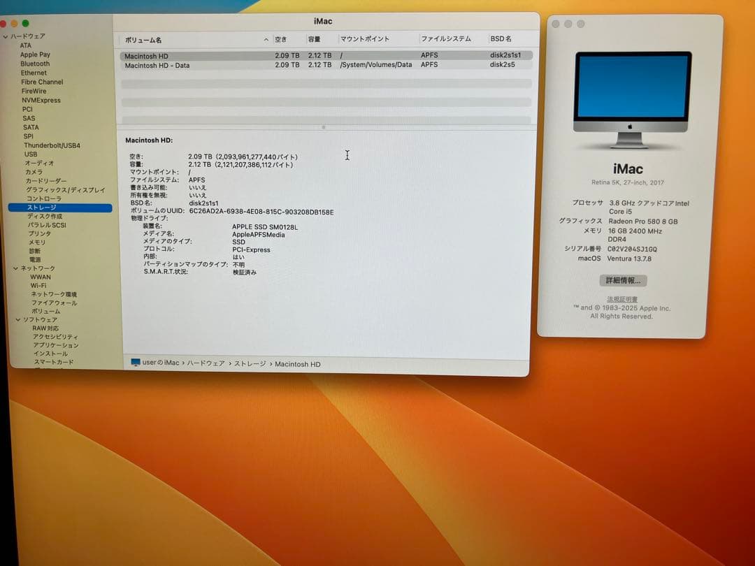This screenshot has height=566, width=755.
Task: Open Thunderbolt/USB4 in the sidebar
Action: [52, 145]
